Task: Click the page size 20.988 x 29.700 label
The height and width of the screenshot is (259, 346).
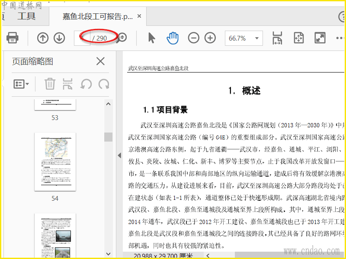Action: pos(163,256)
